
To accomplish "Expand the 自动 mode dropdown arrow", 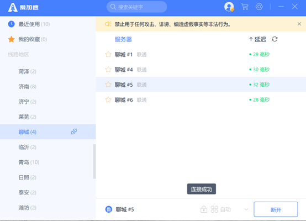I will click(246, 209).
